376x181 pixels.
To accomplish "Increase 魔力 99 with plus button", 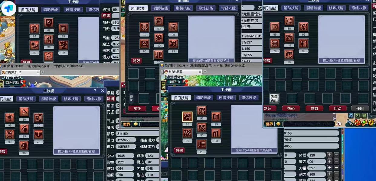I will click(x=330, y=161).
